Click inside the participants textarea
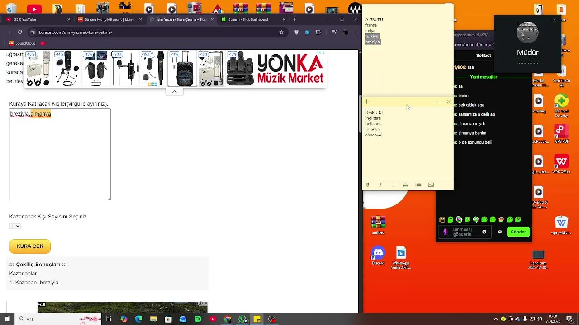579x325 pixels. click(60, 154)
